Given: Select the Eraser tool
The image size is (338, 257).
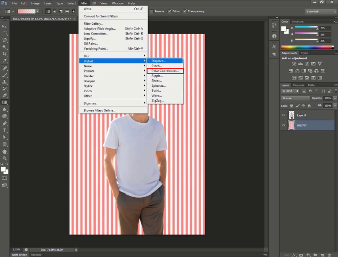Looking at the screenshot, I should click(4, 96).
